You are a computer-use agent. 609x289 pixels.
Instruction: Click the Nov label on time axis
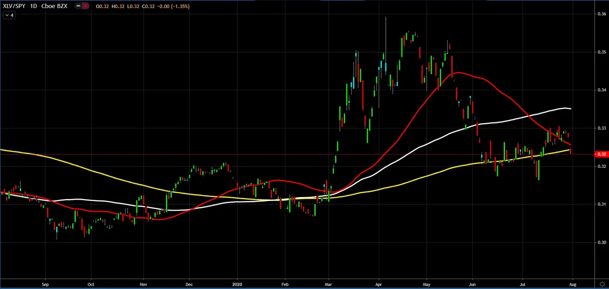[x=143, y=284]
